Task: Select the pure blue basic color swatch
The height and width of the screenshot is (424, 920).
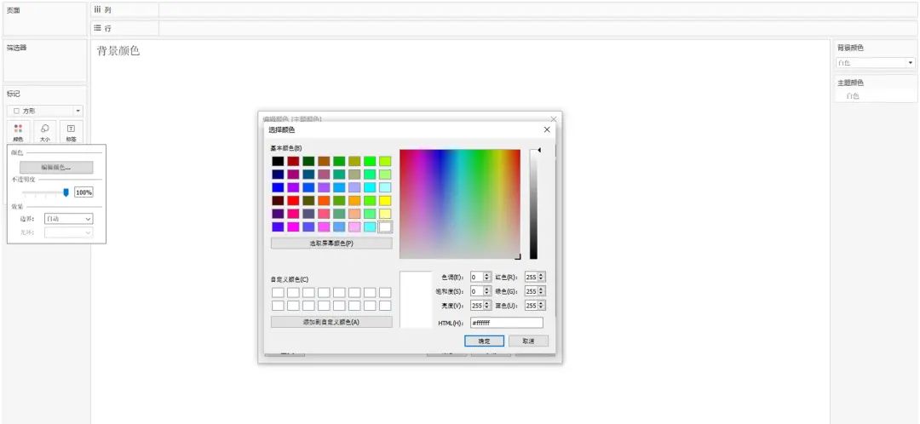Action: [278, 187]
